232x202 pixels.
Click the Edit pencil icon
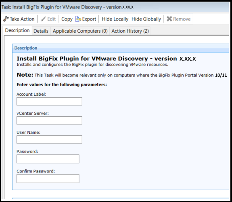[43, 19]
